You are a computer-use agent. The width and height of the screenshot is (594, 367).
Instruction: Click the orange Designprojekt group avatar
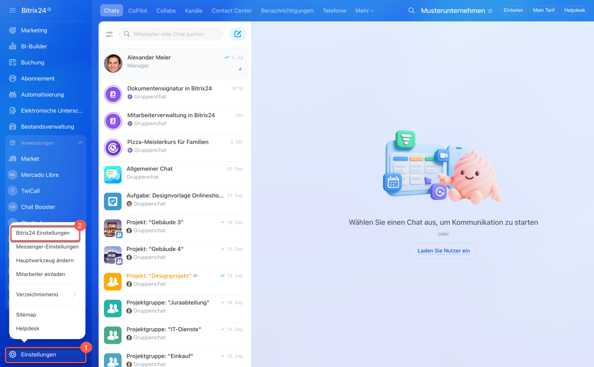click(113, 282)
